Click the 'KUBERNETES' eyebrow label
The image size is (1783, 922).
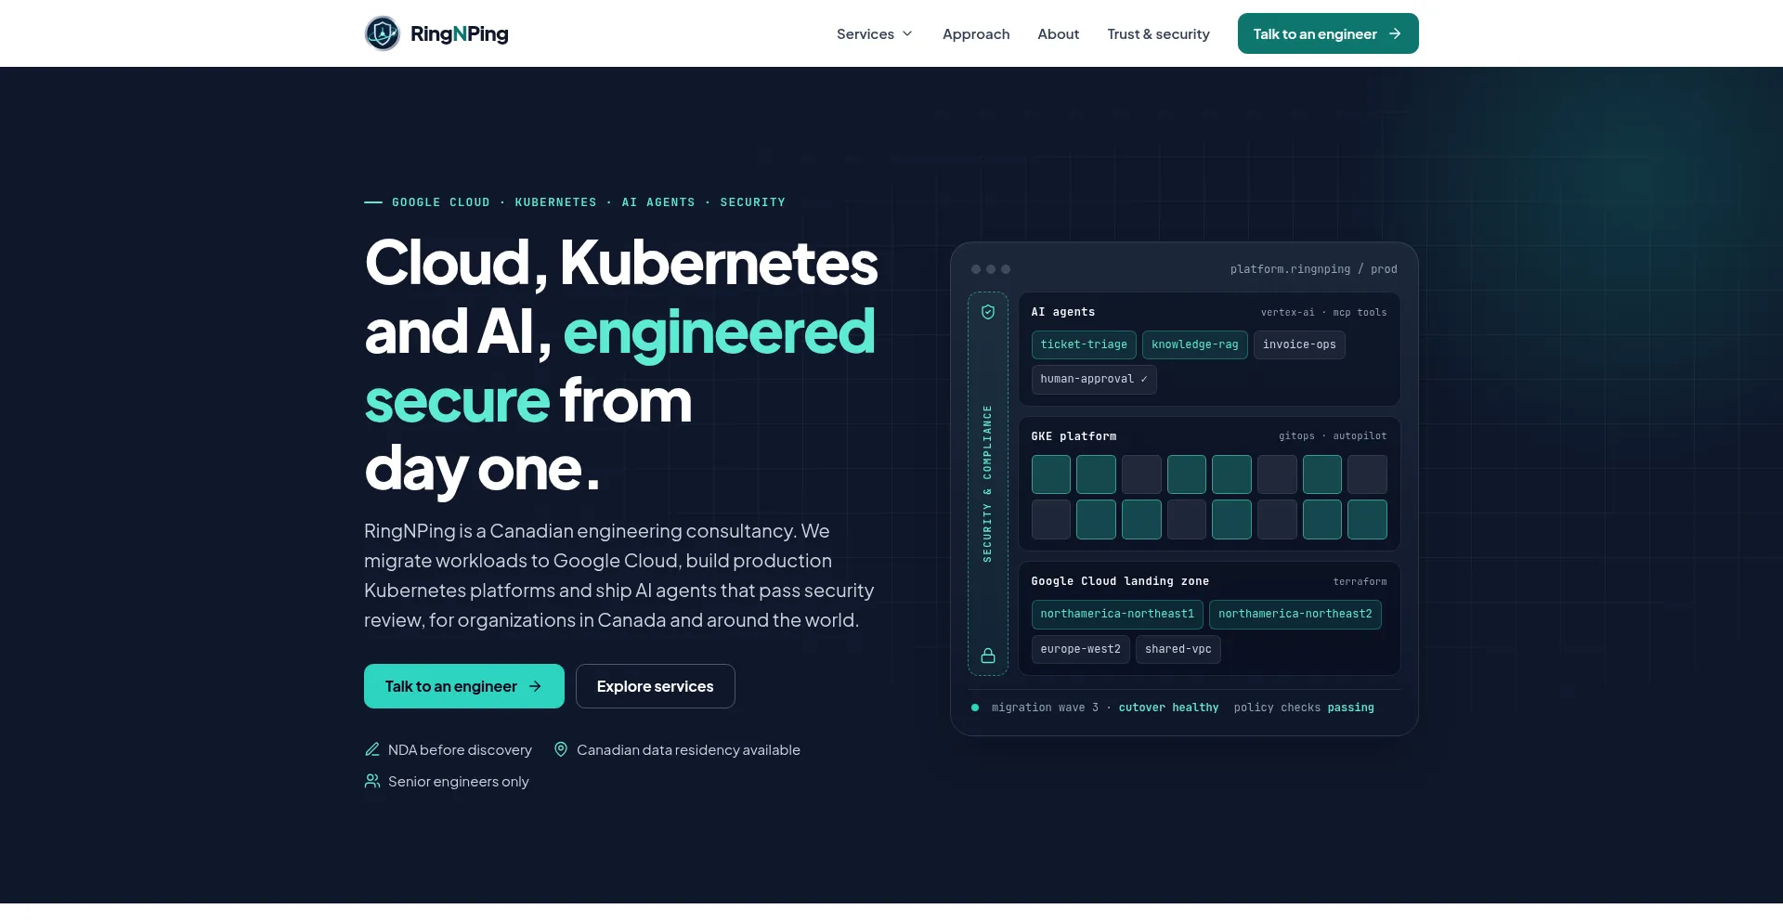pyautogui.click(x=556, y=202)
